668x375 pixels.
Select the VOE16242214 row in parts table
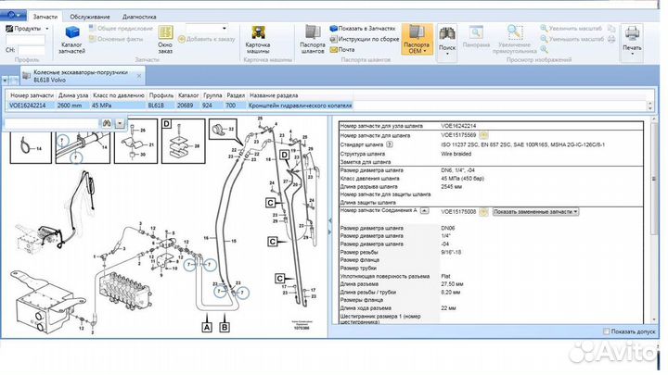[x=29, y=106]
